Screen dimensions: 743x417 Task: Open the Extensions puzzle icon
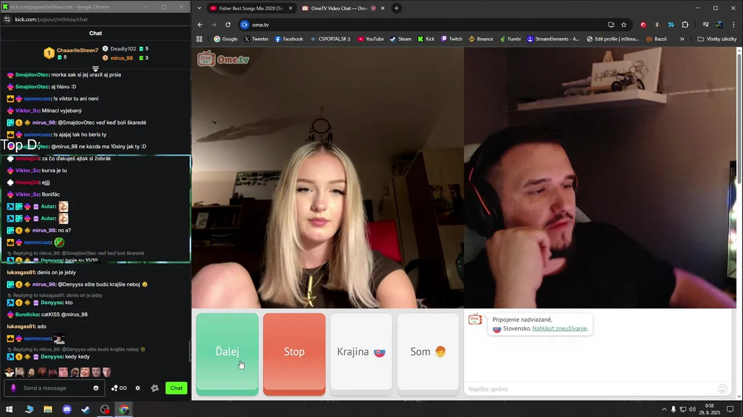click(x=685, y=25)
